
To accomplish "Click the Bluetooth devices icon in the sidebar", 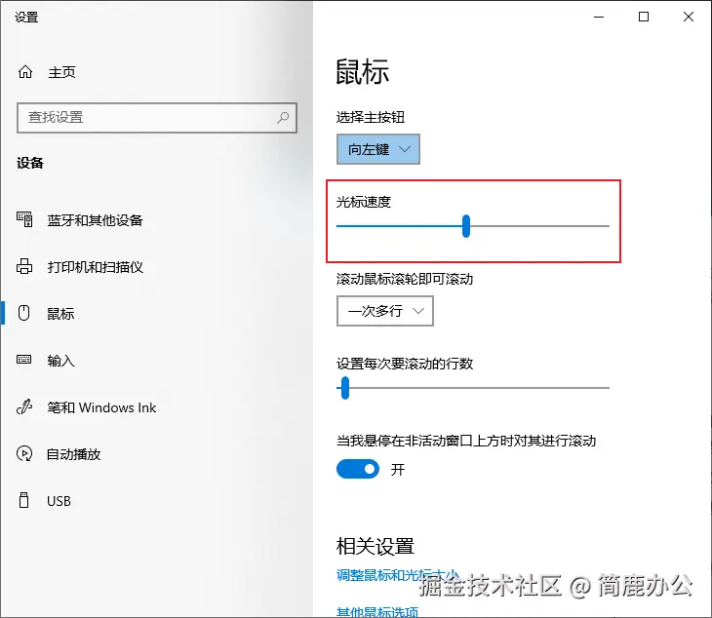I will point(24,219).
